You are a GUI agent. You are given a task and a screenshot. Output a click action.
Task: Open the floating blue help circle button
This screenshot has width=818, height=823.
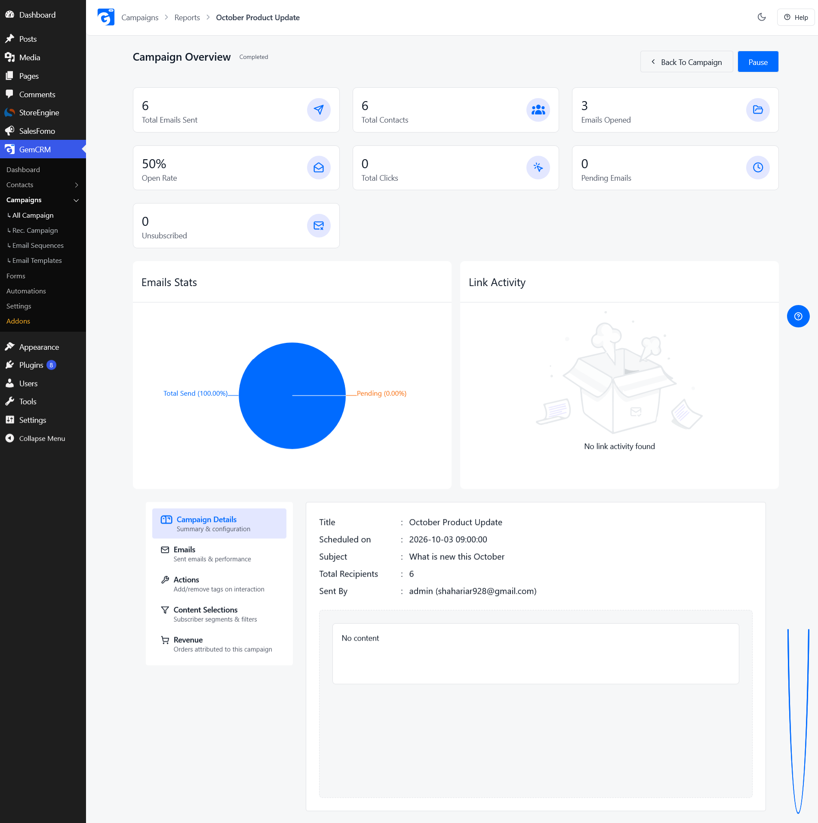[798, 316]
